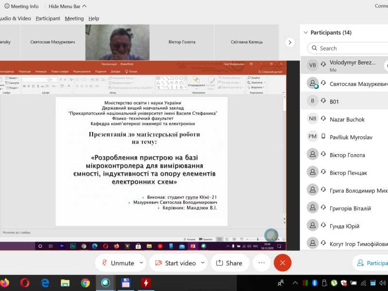Click the Share content button
Image resolution: width=388 pixels, height=291 pixels.
pos(229,263)
